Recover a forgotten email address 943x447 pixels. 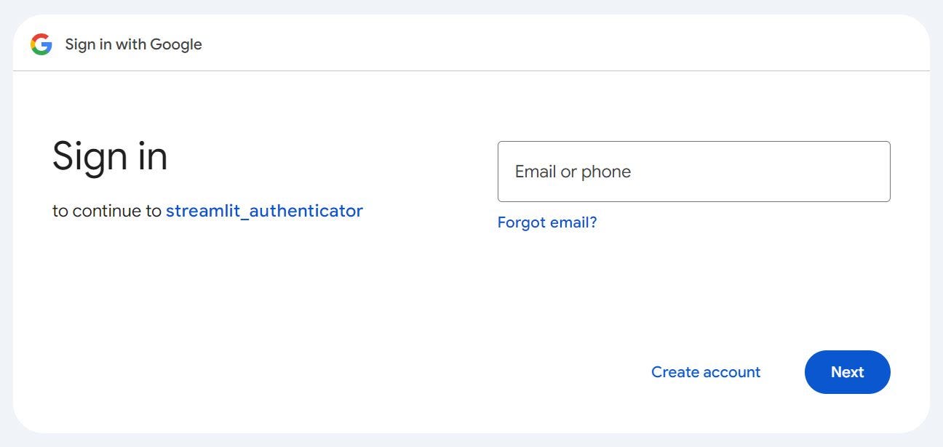(x=547, y=222)
